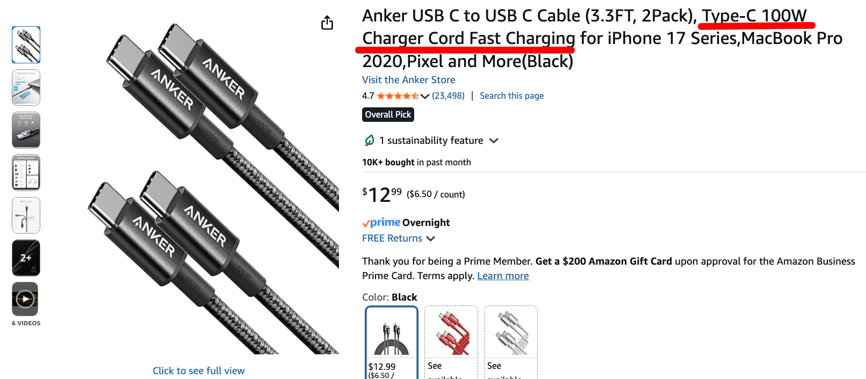The width and height of the screenshot is (866, 379).
Task: Select the cable connector close-up thumbnail
Action: coord(25,45)
